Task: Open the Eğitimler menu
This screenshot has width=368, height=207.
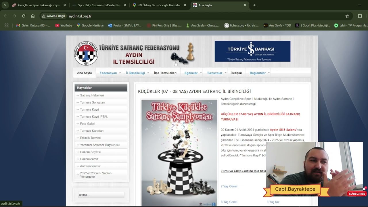Action: [191, 73]
